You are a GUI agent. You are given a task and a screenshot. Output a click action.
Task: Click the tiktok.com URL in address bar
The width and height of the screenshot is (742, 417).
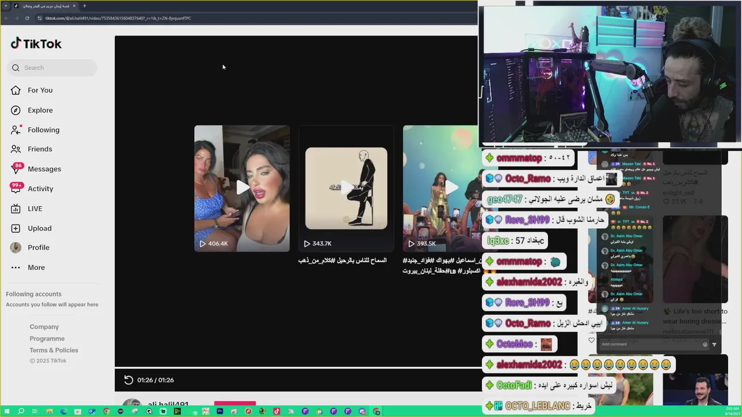pyautogui.click(x=118, y=18)
